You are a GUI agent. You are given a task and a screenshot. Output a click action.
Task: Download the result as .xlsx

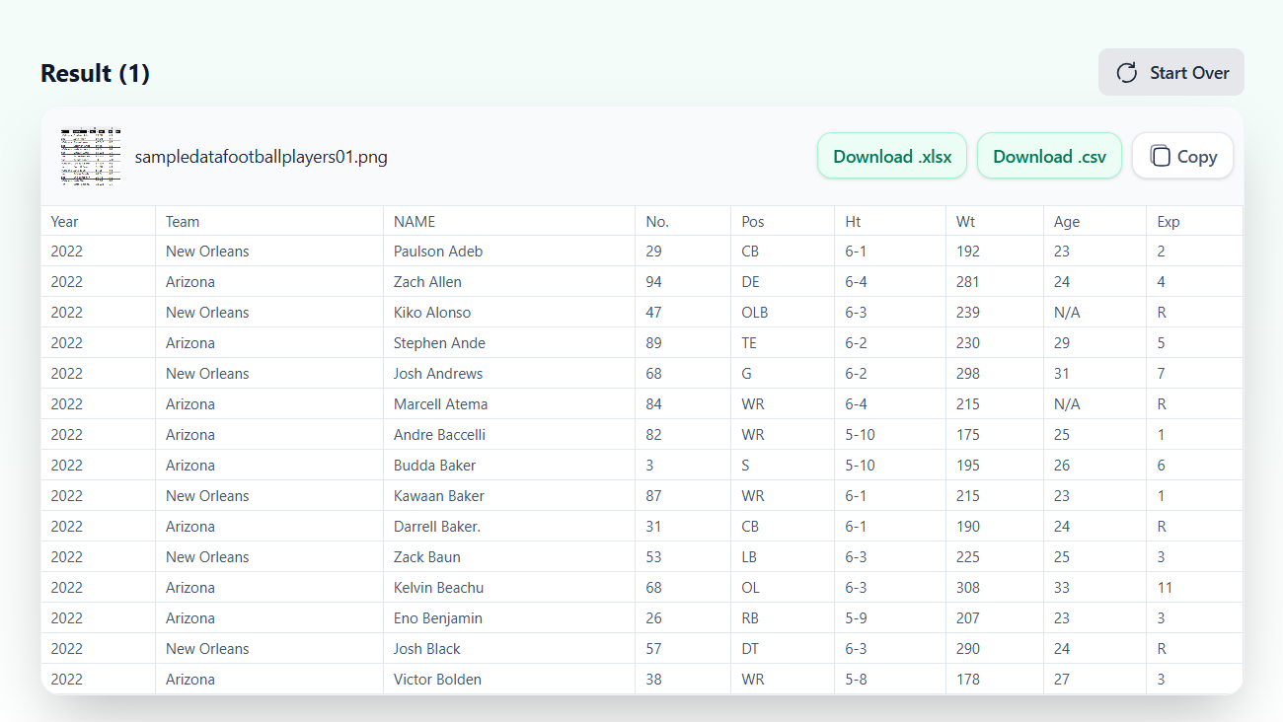pyautogui.click(x=892, y=156)
